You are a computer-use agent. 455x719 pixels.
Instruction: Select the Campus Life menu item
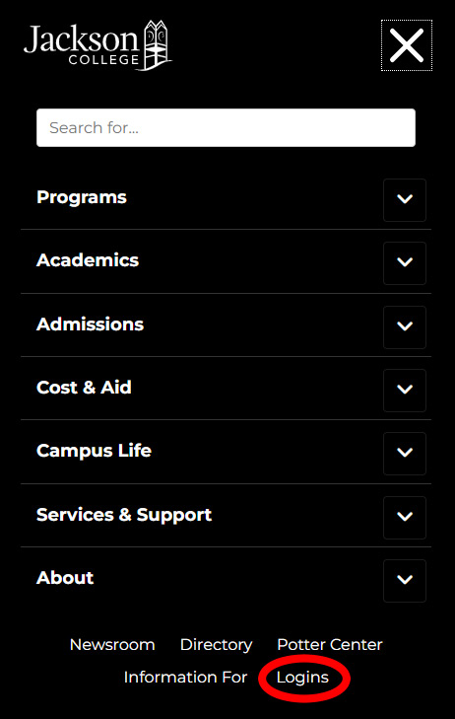pyautogui.click(x=94, y=451)
